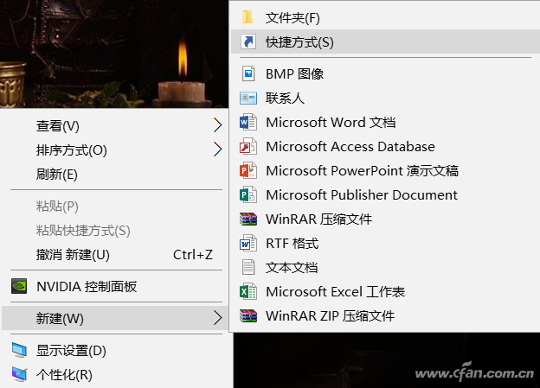The height and width of the screenshot is (388, 540).
Task: Choose 粘贴(P) in the context menu
Action: pyautogui.click(x=115, y=206)
